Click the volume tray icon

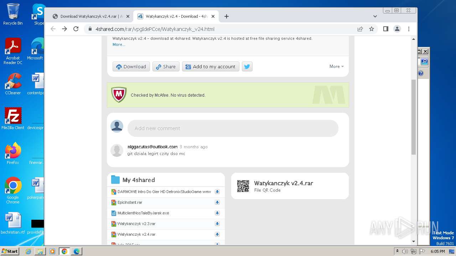pos(405,251)
